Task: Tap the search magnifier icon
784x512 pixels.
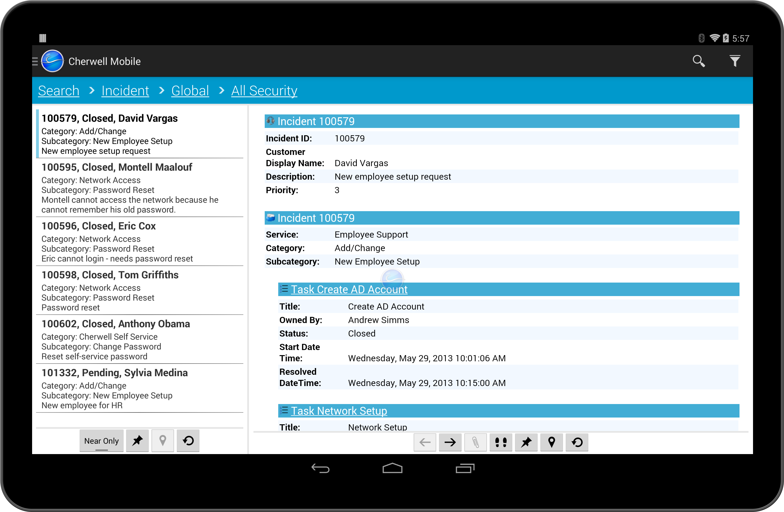Action: pyautogui.click(x=698, y=61)
